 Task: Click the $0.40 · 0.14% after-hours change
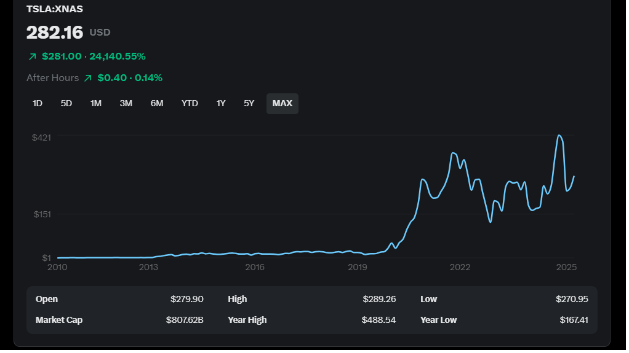tap(130, 78)
